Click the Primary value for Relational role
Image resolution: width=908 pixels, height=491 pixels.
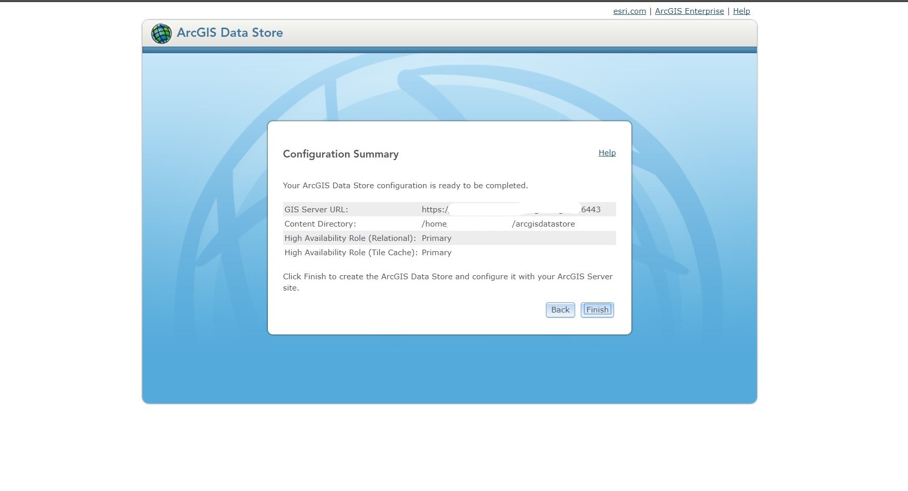(436, 238)
